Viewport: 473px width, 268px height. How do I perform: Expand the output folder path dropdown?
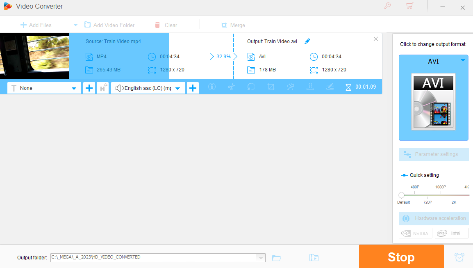[260, 258]
